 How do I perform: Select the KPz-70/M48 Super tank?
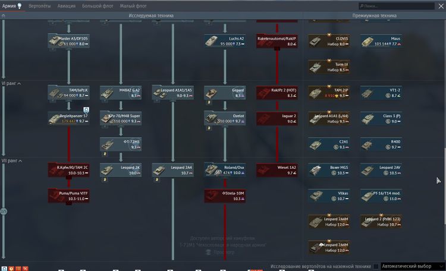[121, 118]
